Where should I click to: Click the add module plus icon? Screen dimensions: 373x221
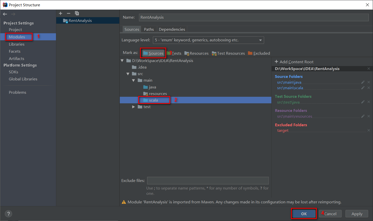point(61,13)
